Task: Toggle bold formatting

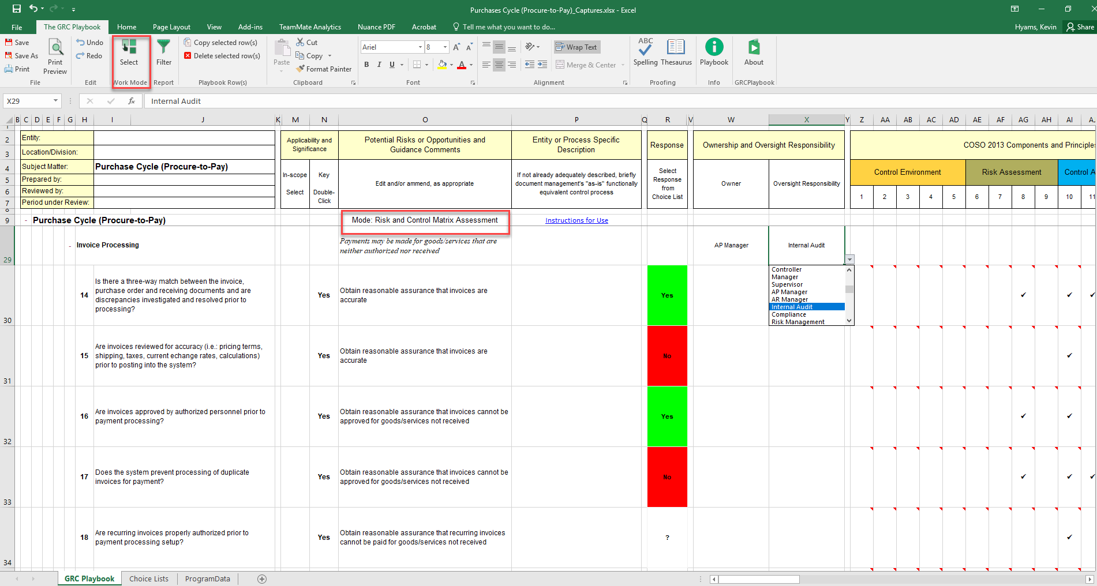Action: click(366, 65)
